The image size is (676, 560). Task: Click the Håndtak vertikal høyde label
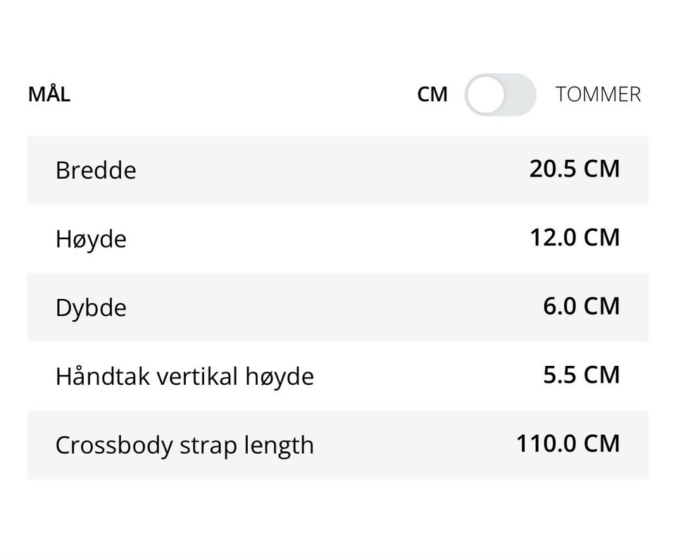[x=184, y=376]
